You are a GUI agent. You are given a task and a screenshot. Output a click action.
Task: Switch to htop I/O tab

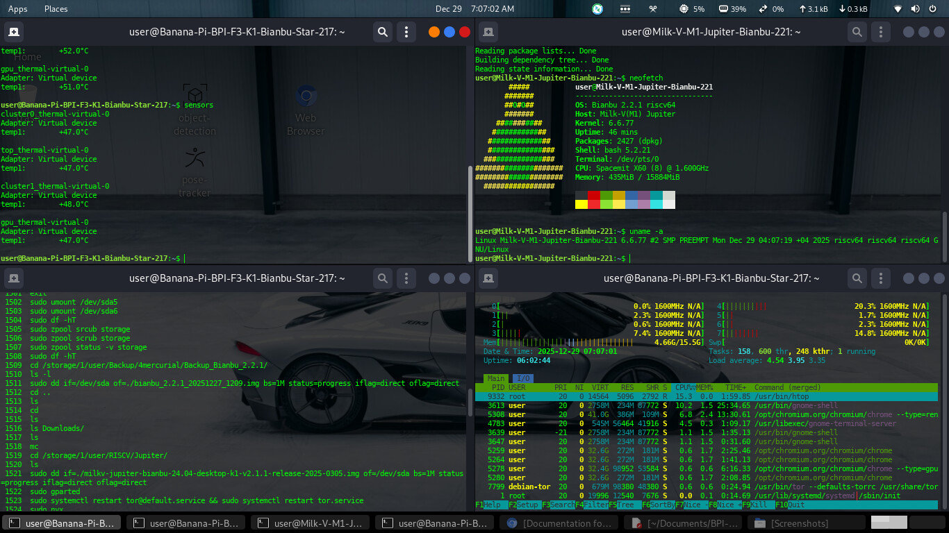522,378
